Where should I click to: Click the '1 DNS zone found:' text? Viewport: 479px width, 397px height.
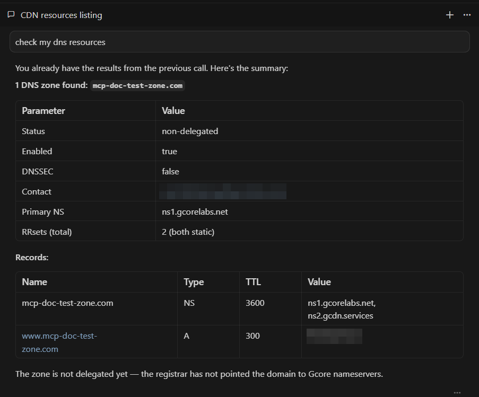[51, 85]
